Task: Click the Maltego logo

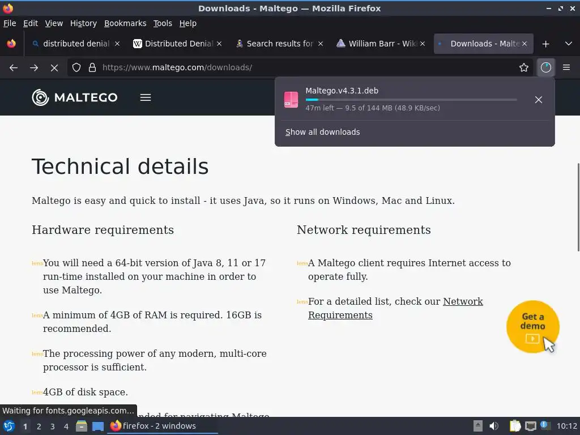Action: coord(75,97)
